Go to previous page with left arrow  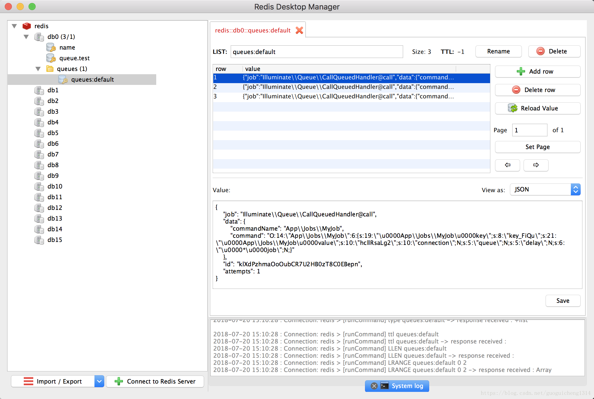508,165
